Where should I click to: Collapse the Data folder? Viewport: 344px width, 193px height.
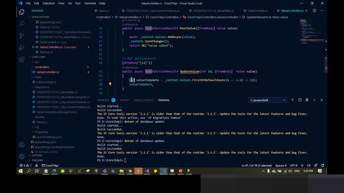click(38, 77)
